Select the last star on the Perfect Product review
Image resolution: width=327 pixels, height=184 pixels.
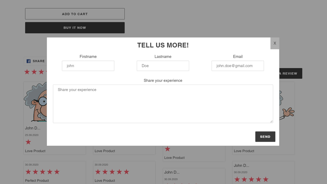coord(57,172)
